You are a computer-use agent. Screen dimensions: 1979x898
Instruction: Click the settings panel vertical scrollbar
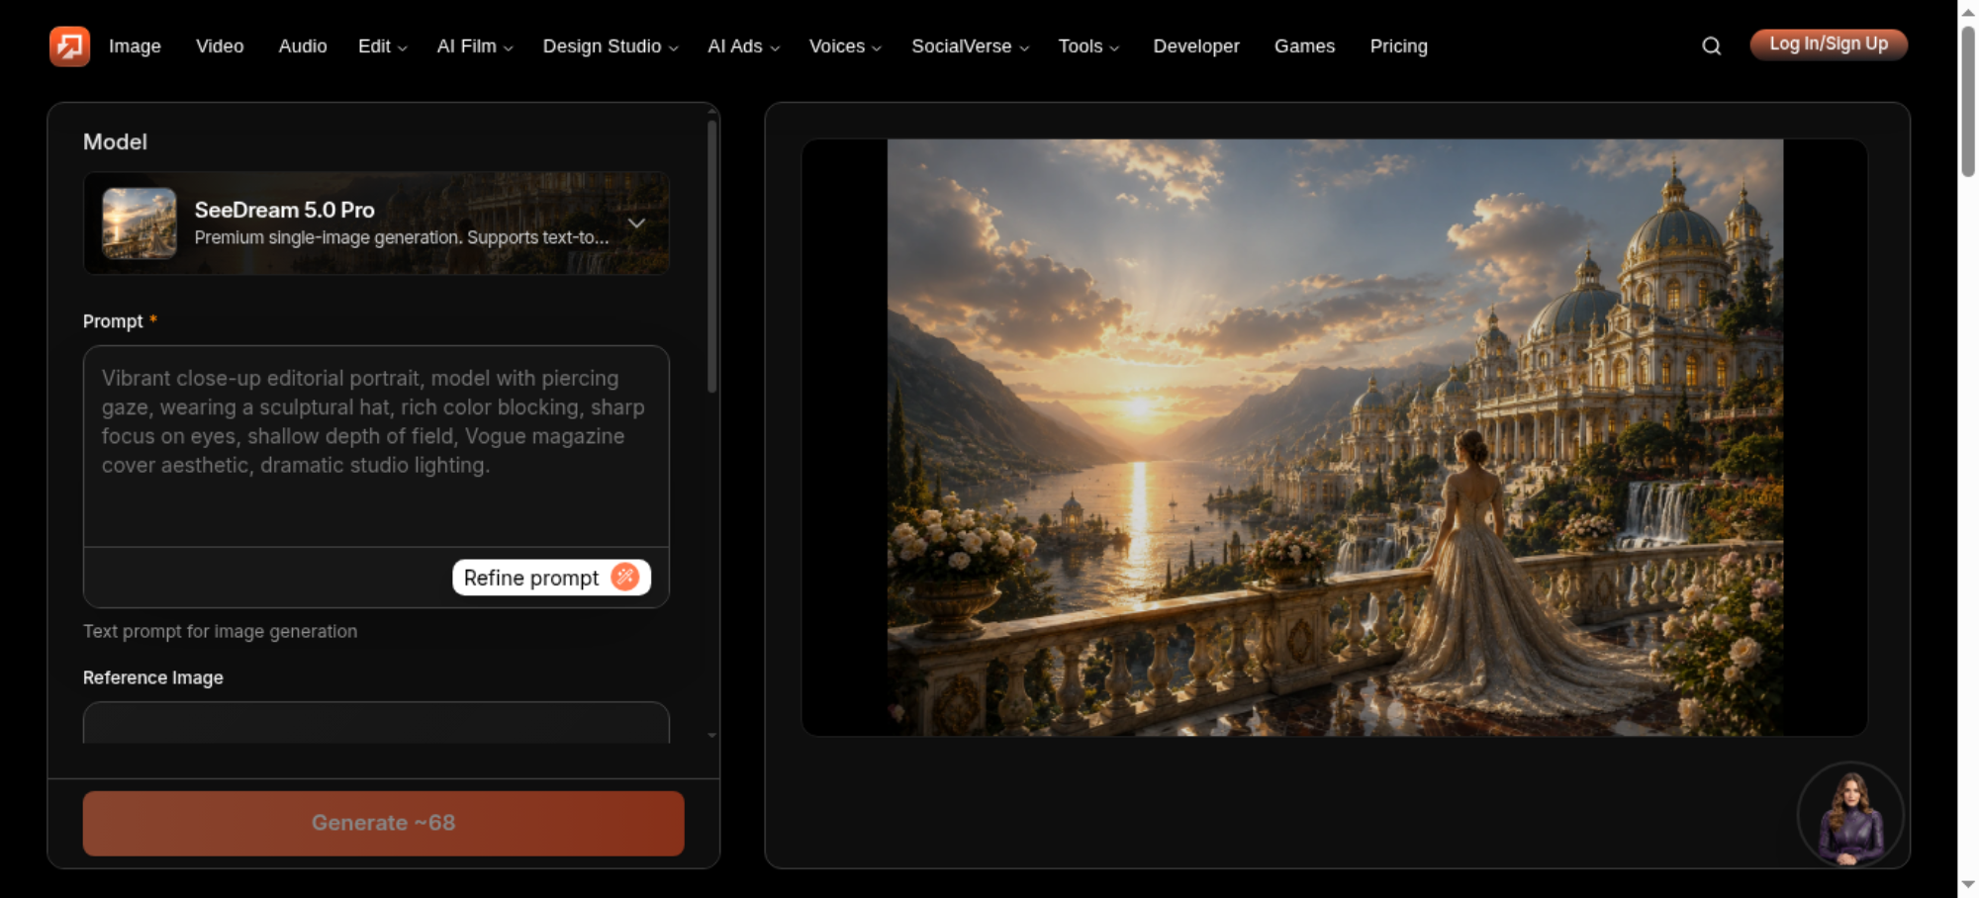tap(711, 257)
